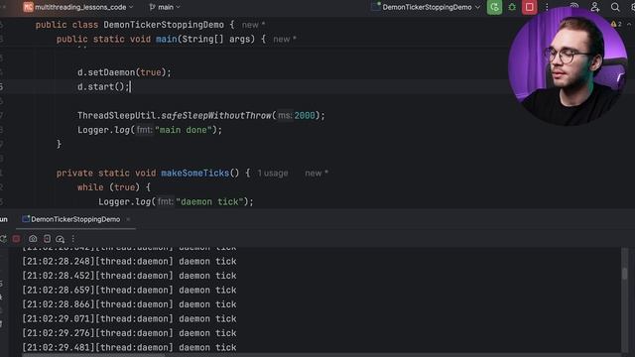
Task: Click the console line at 21:02:28.866
Action: click(129, 304)
